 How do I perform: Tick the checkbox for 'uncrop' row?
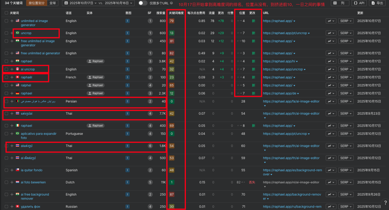(x=6, y=33)
